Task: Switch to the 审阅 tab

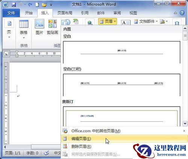Action: [x=117, y=13]
